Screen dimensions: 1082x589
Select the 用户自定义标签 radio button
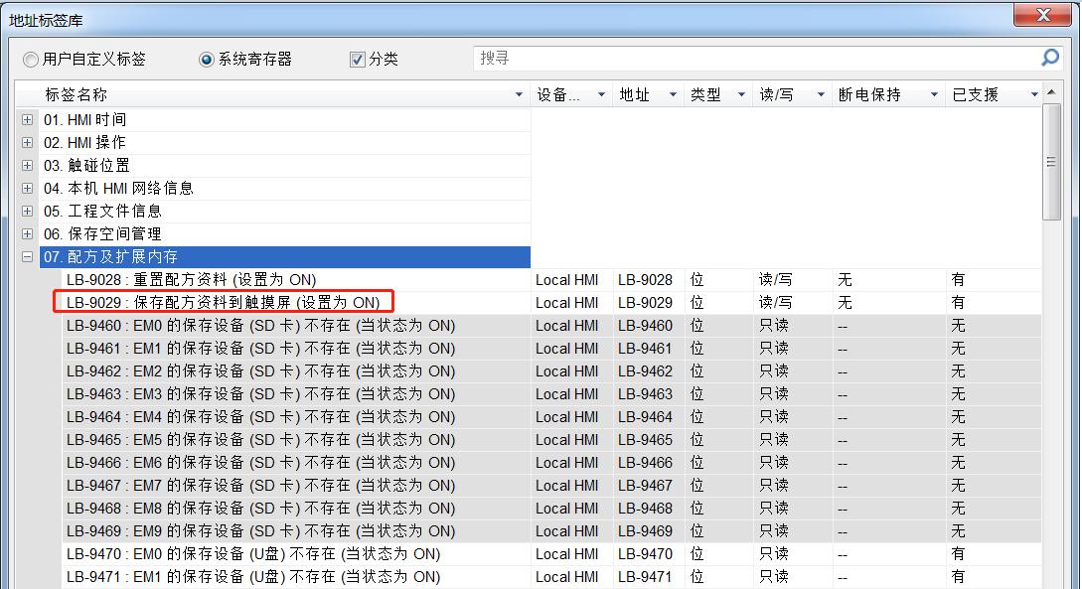point(31,60)
